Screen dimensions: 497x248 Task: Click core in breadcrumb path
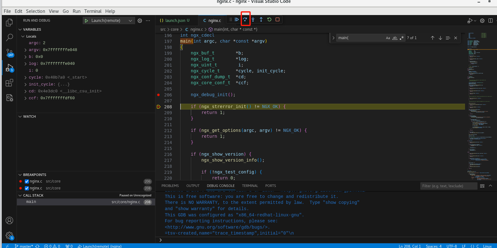pos(175,29)
